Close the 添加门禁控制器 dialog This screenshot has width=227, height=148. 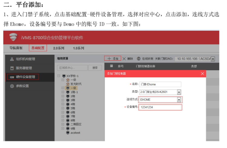pos(203,74)
